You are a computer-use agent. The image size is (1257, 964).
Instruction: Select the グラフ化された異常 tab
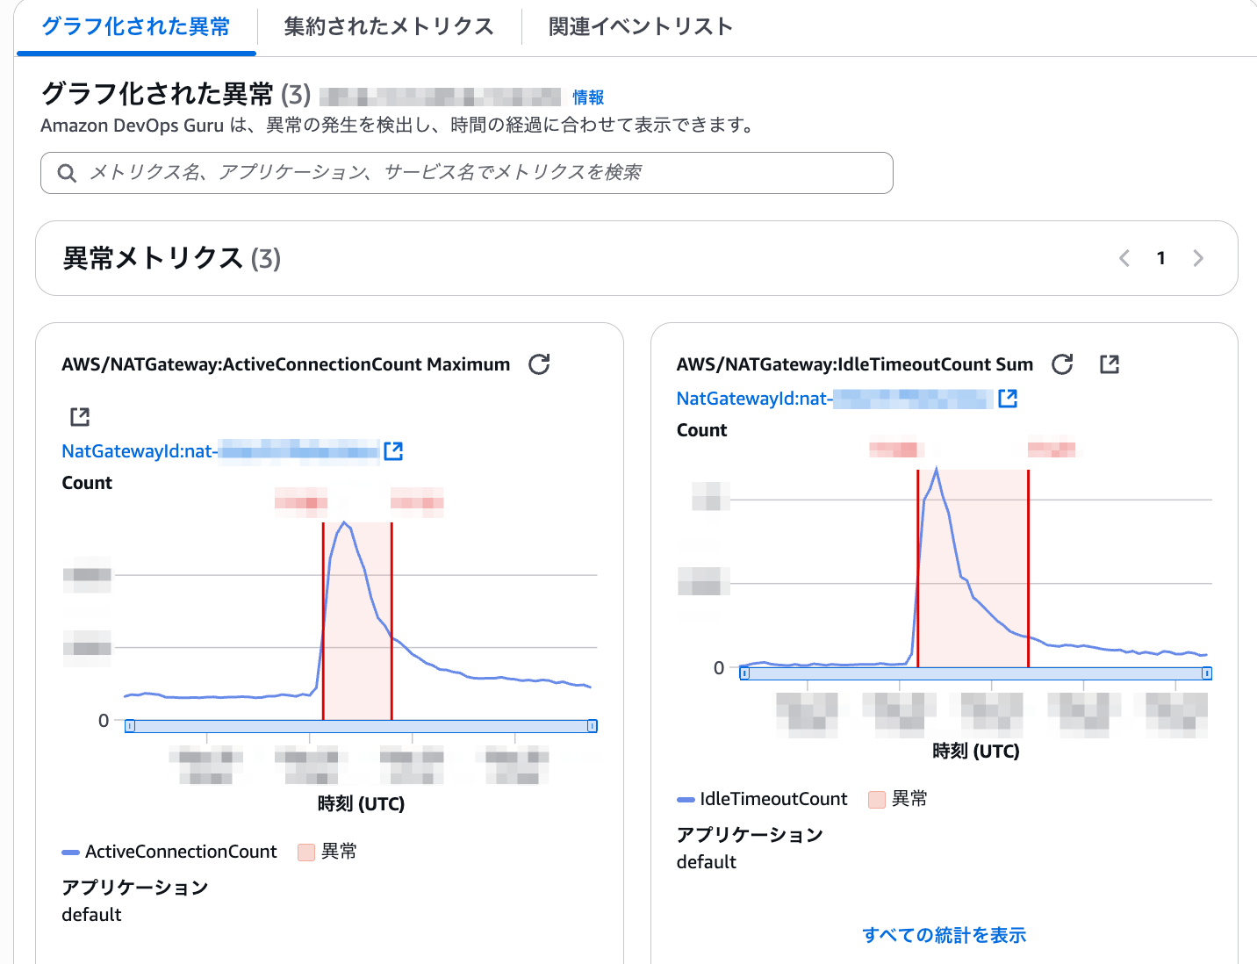pyautogui.click(x=136, y=26)
